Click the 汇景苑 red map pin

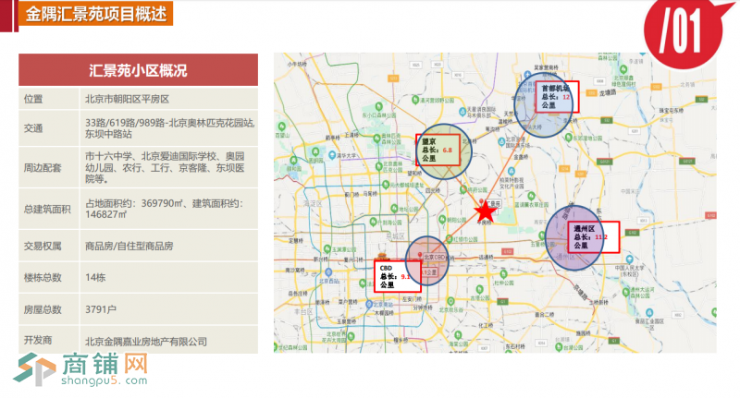coord(482,202)
